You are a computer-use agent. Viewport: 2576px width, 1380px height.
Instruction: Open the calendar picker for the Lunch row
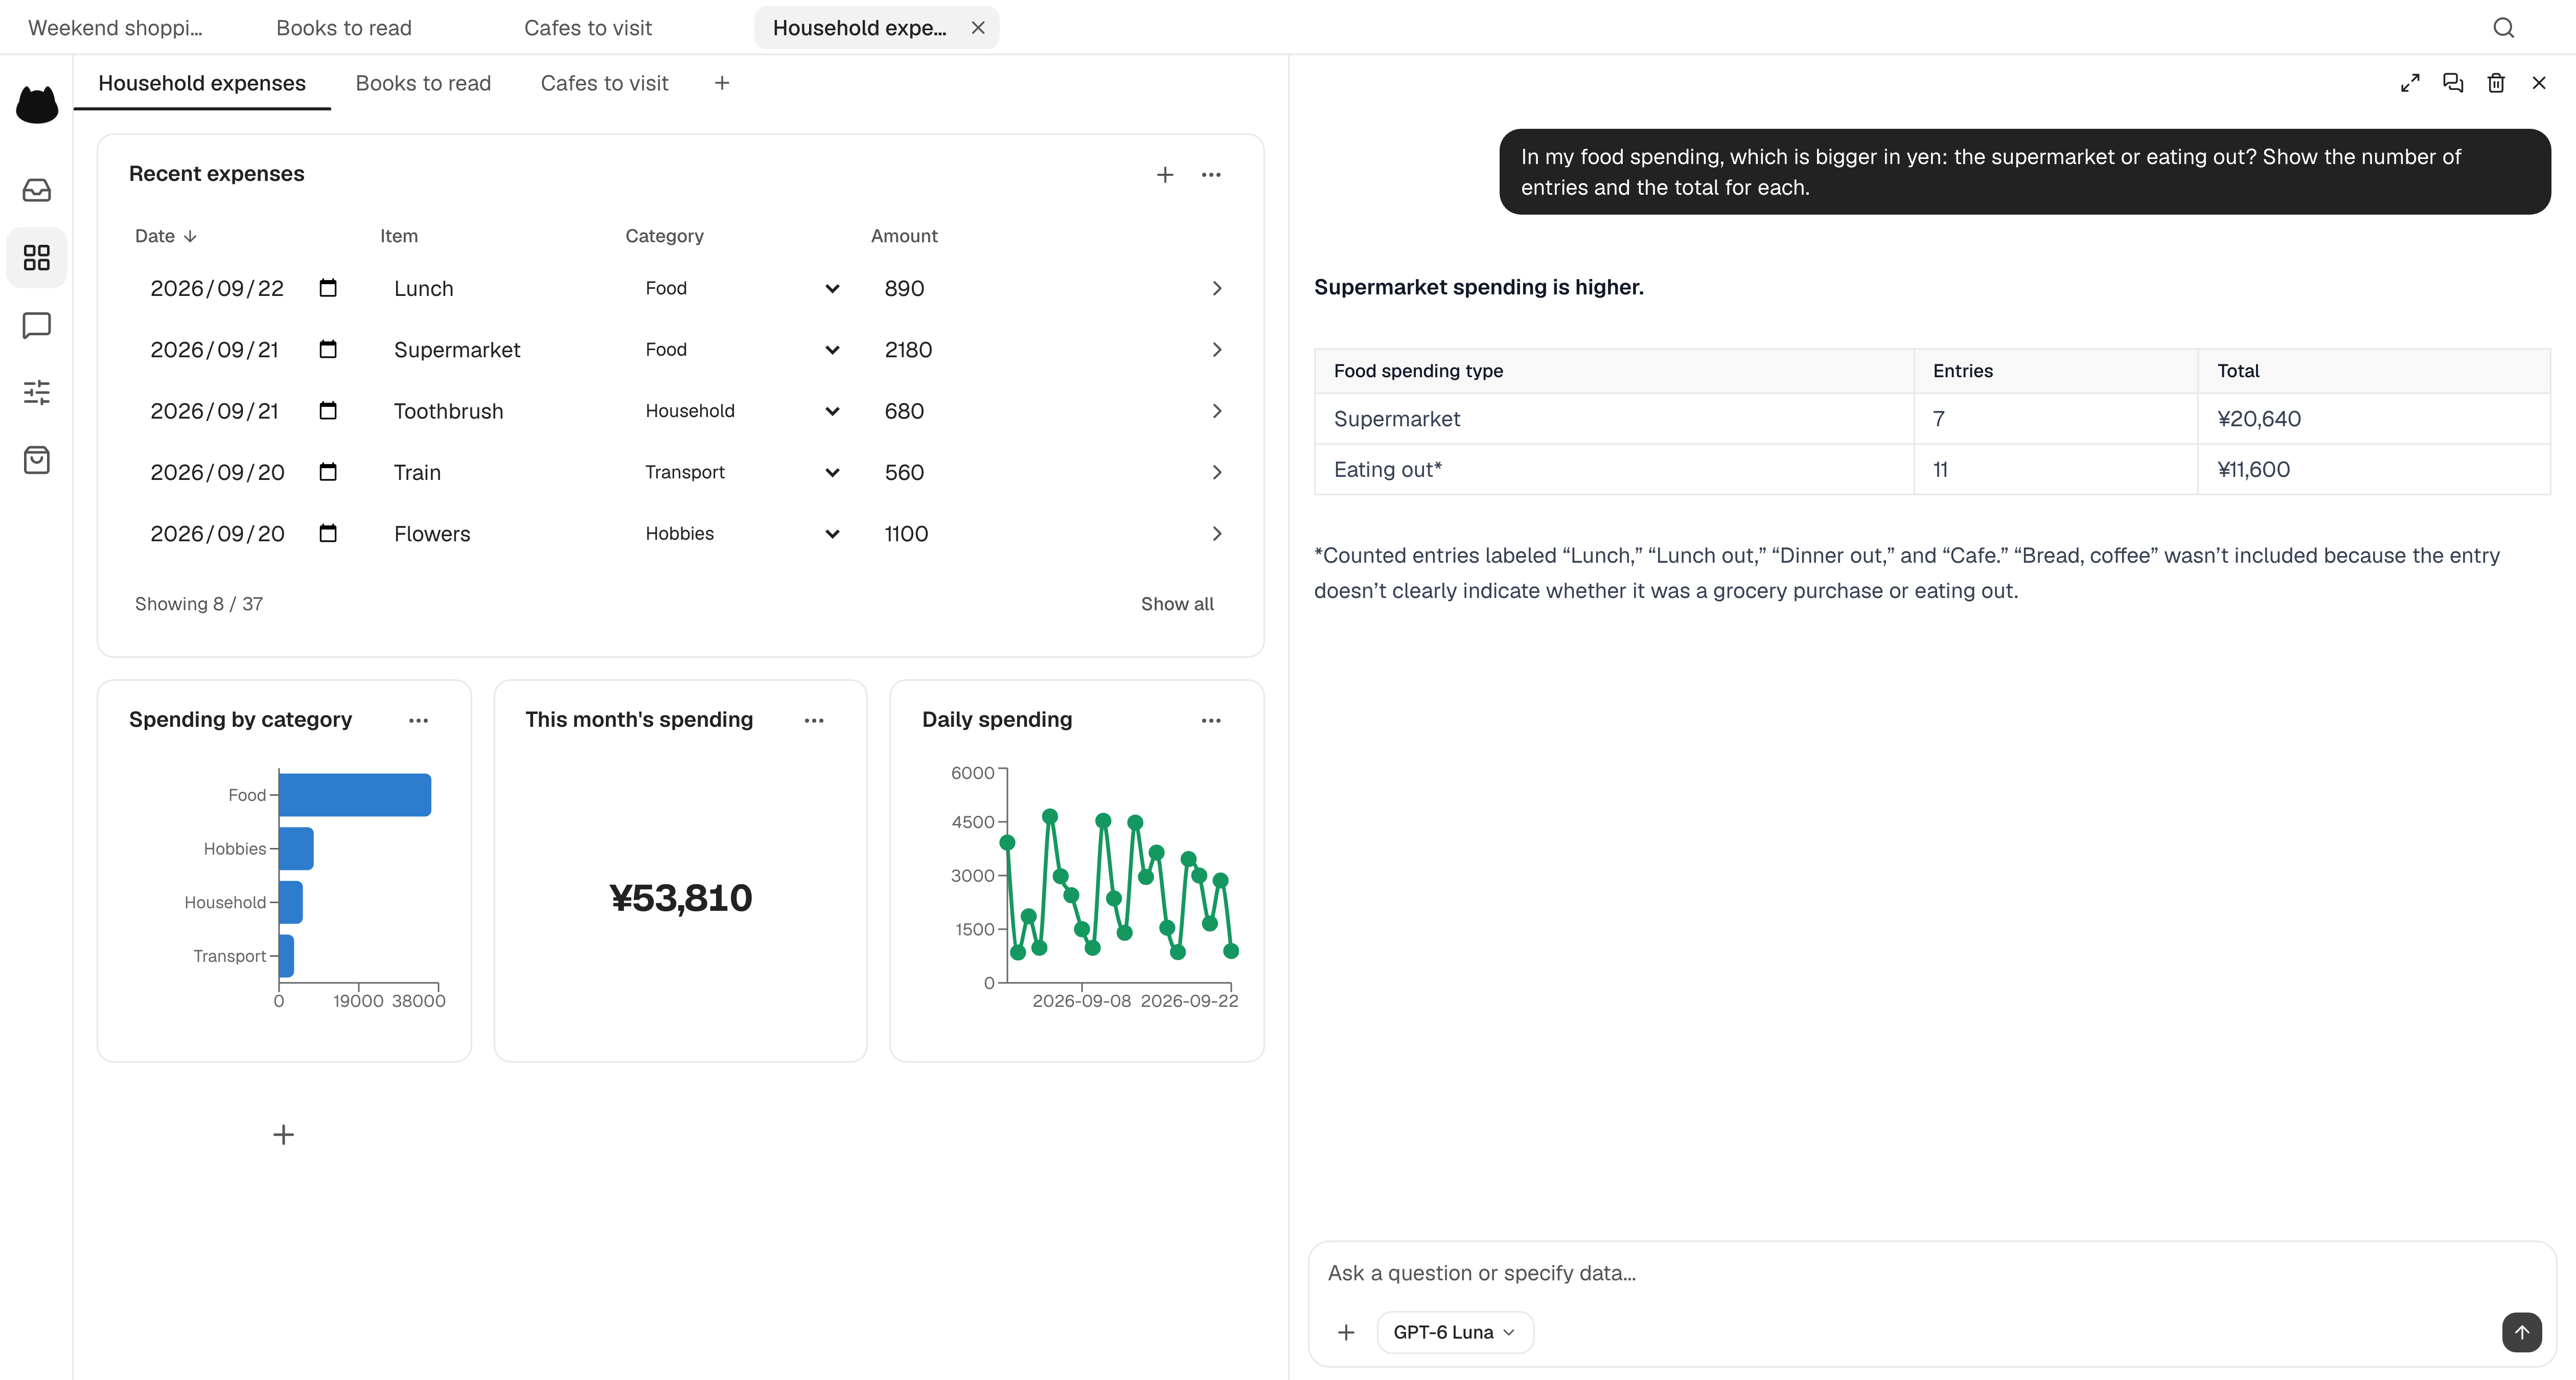pyautogui.click(x=328, y=288)
